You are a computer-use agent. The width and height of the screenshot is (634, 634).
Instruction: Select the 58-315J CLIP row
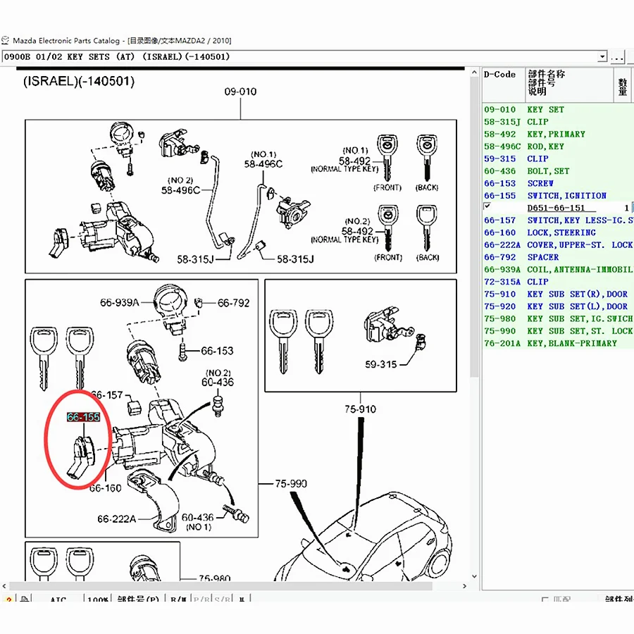click(558, 122)
